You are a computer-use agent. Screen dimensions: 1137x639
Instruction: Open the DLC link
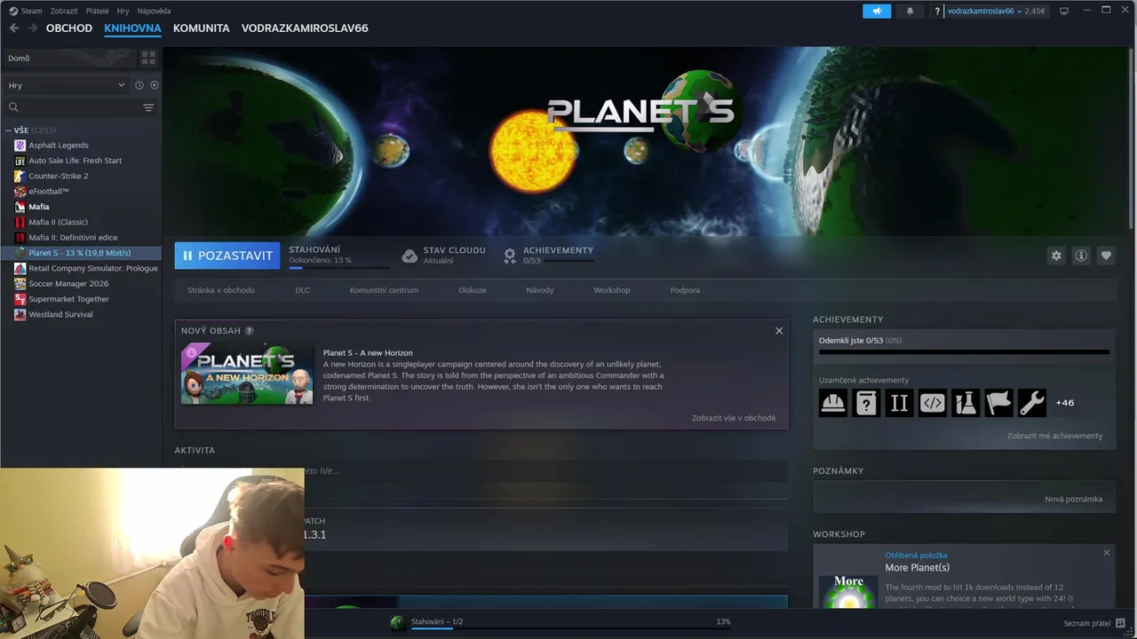303,290
